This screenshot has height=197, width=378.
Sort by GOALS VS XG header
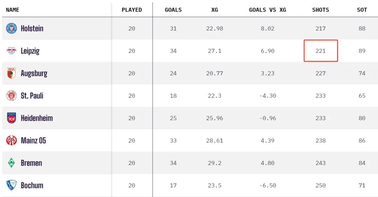[268, 10]
